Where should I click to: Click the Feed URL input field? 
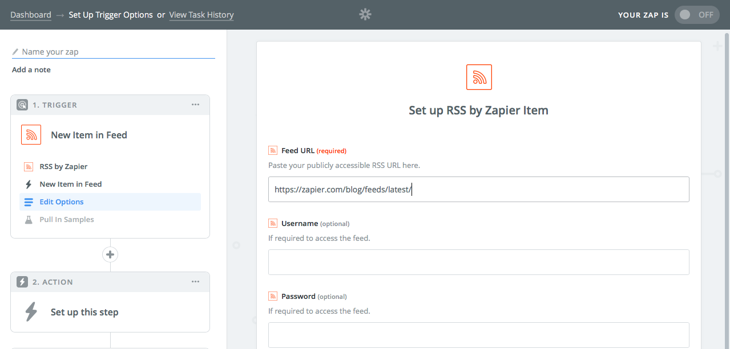pos(479,189)
